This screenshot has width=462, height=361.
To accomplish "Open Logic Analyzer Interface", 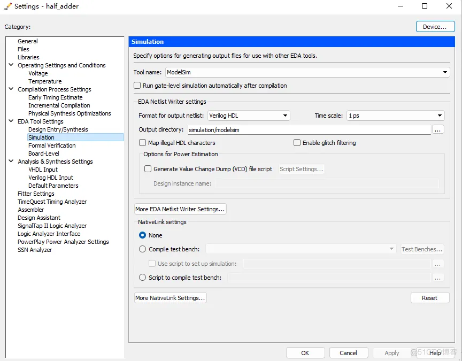I will click(x=49, y=234).
